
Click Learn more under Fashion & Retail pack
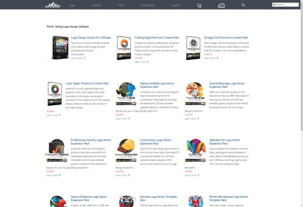click(x=123, y=119)
